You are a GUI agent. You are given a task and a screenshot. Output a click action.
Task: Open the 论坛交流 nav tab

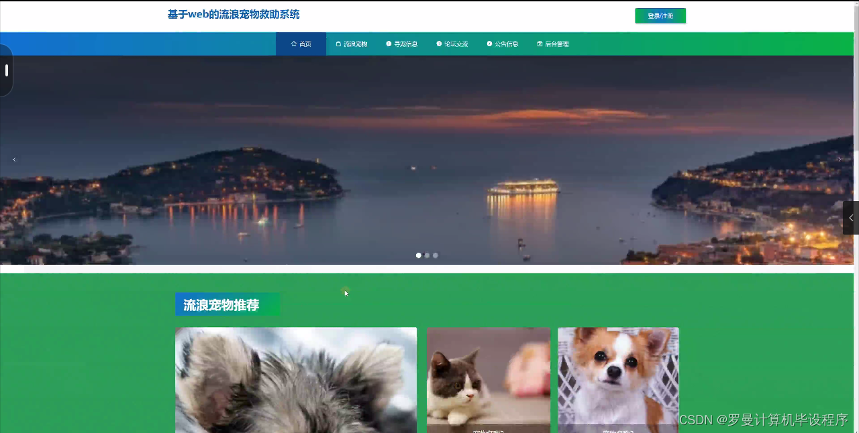452,44
